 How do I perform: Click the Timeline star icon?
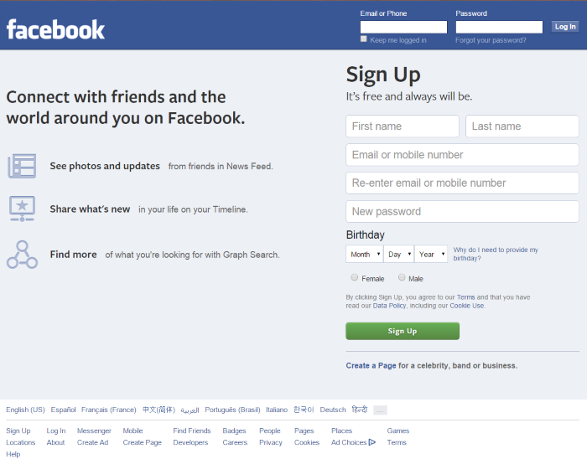click(x=22, y=209)
